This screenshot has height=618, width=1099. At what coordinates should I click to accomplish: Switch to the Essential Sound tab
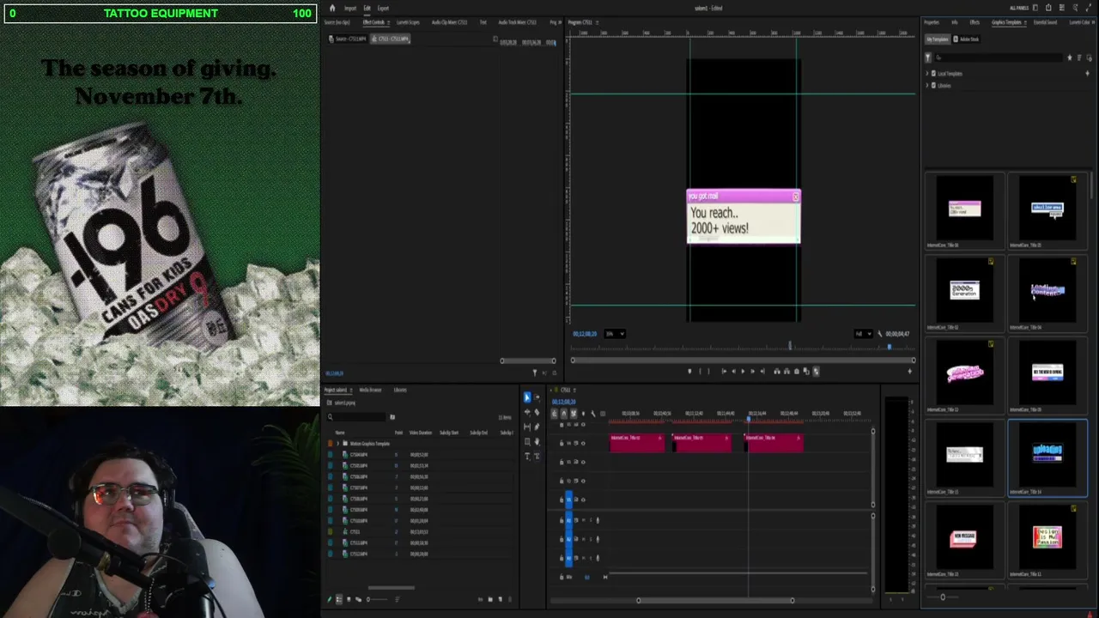pos(1045,22)
